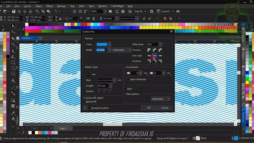Open the zoom level 544% dropdown
The width and height of the screenshot is (254, 143).
(x=105, y=12)
